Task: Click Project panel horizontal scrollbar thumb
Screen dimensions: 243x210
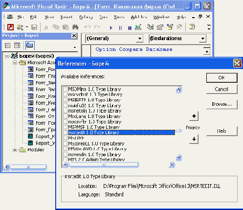Action: pyautogui.click(x=28, y=167)
